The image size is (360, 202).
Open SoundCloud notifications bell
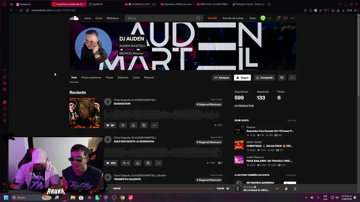(278, 18)
